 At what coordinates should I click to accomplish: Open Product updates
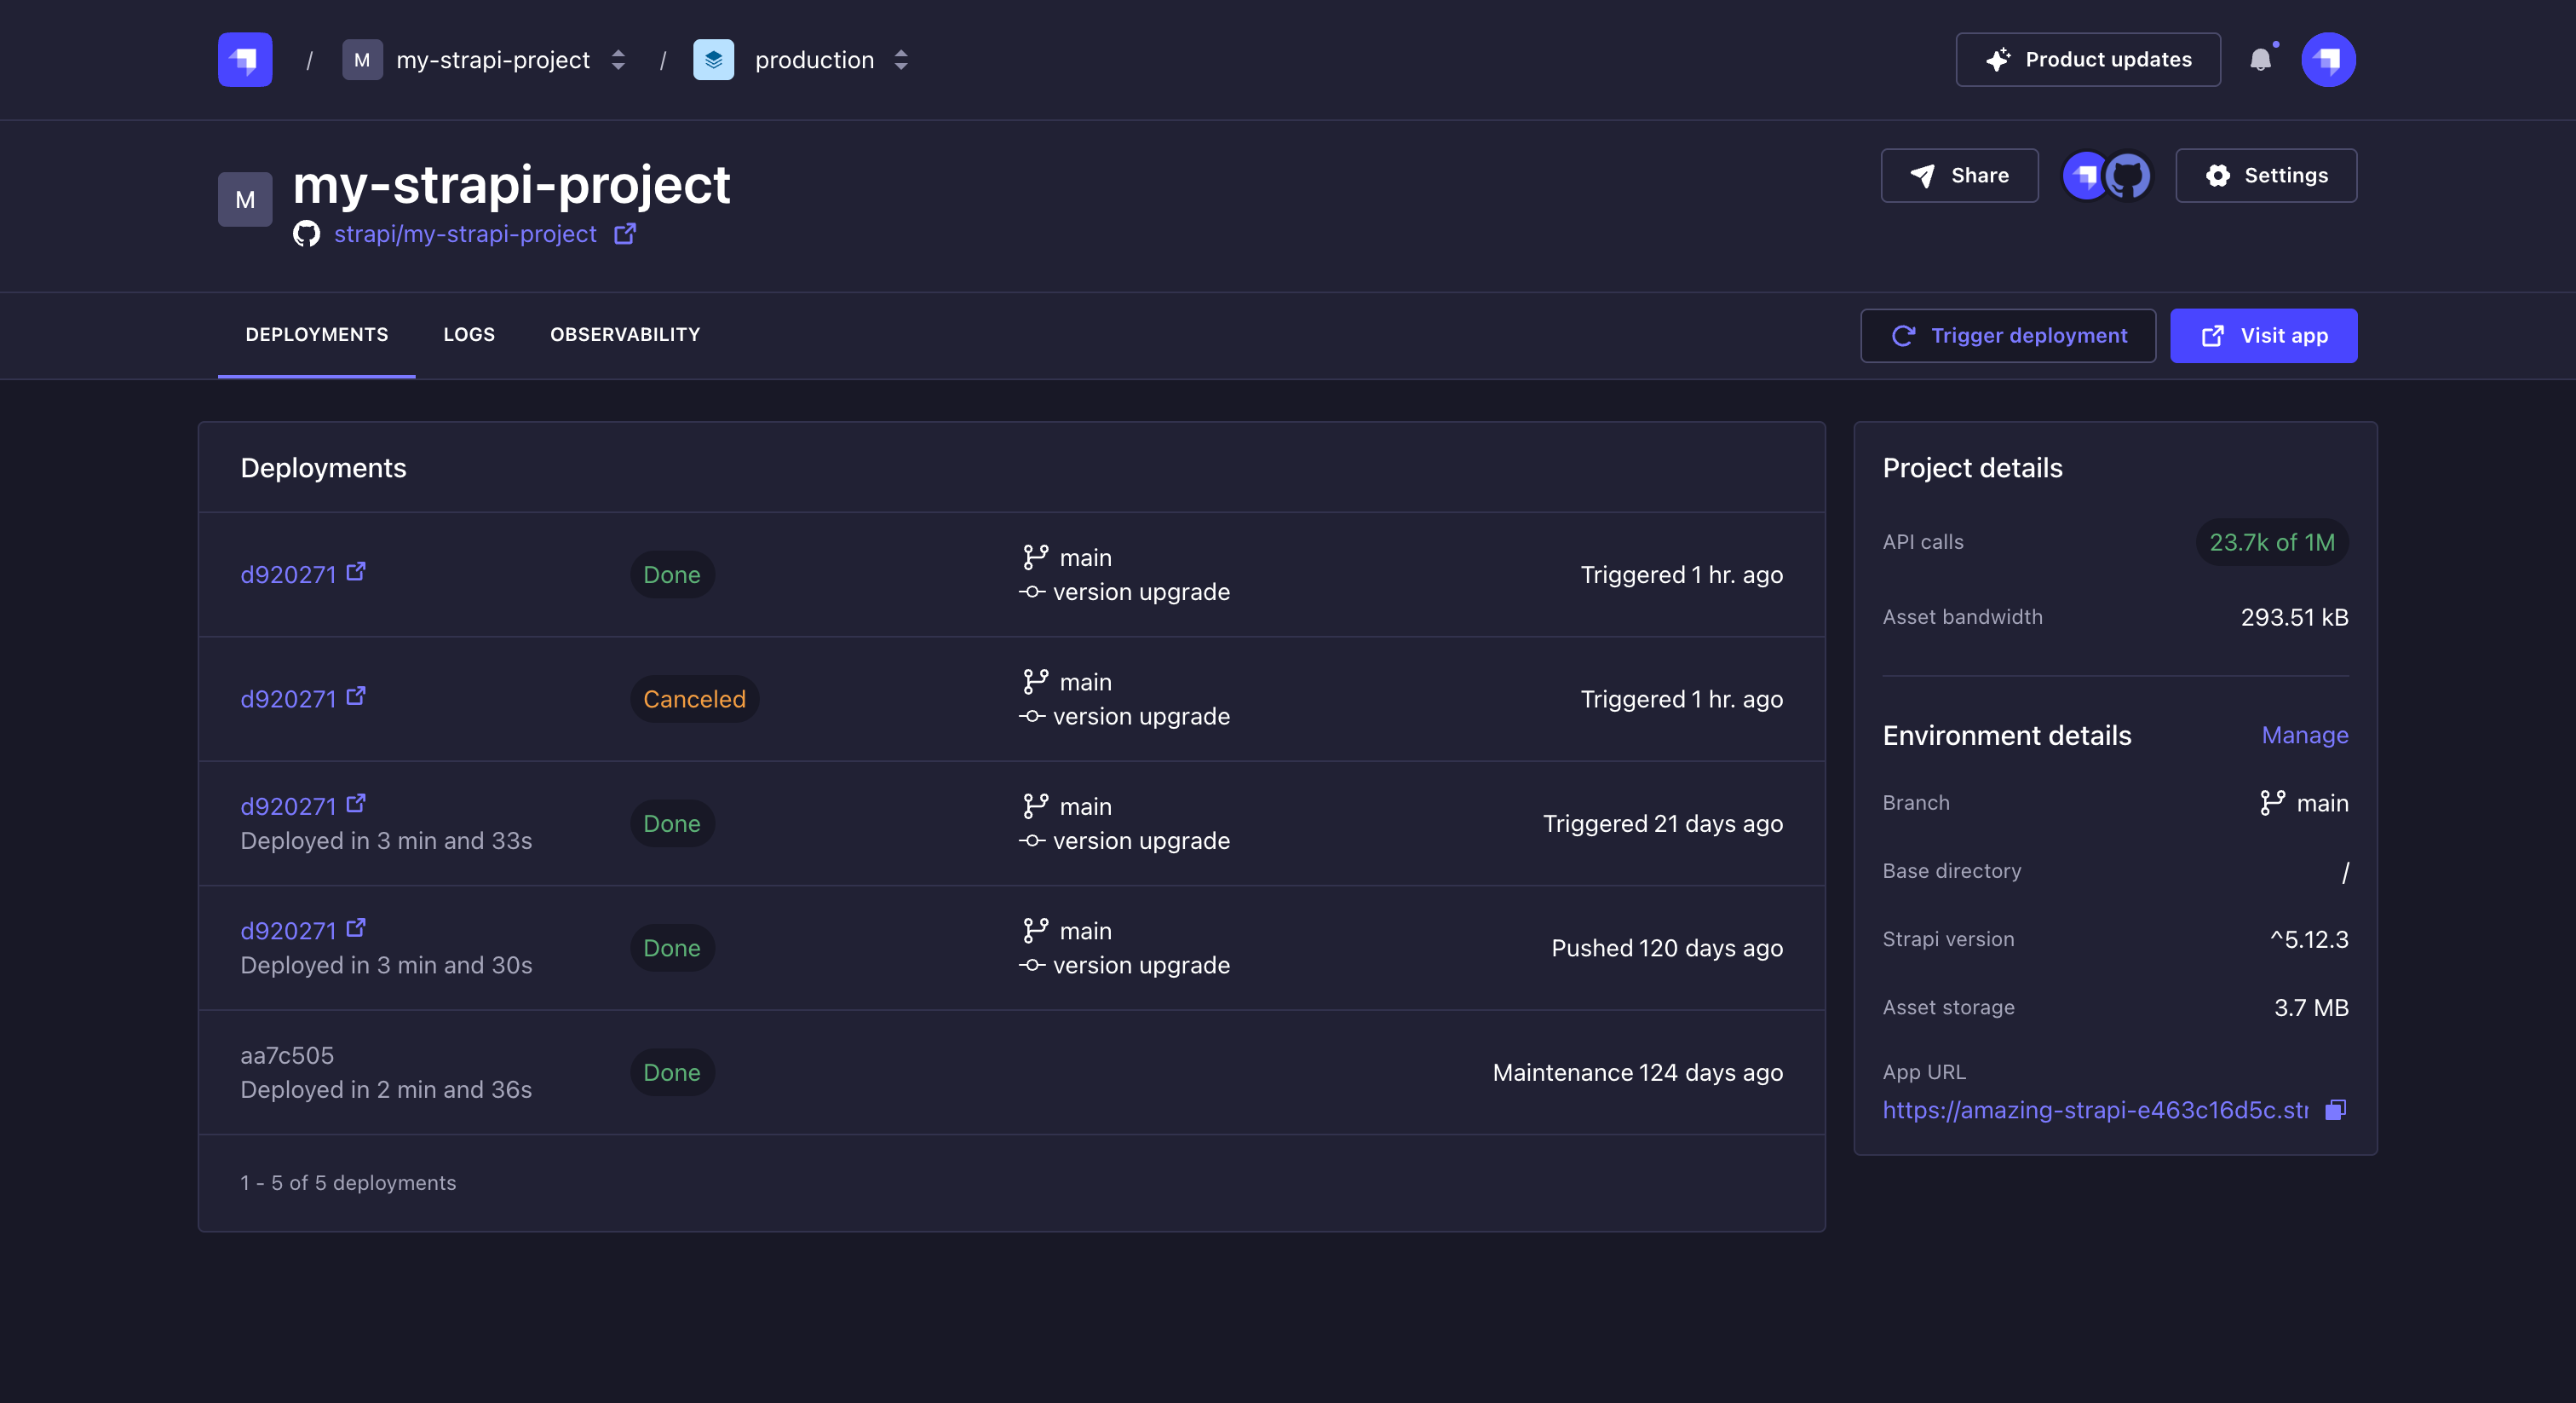click(x=2088, y=60)
